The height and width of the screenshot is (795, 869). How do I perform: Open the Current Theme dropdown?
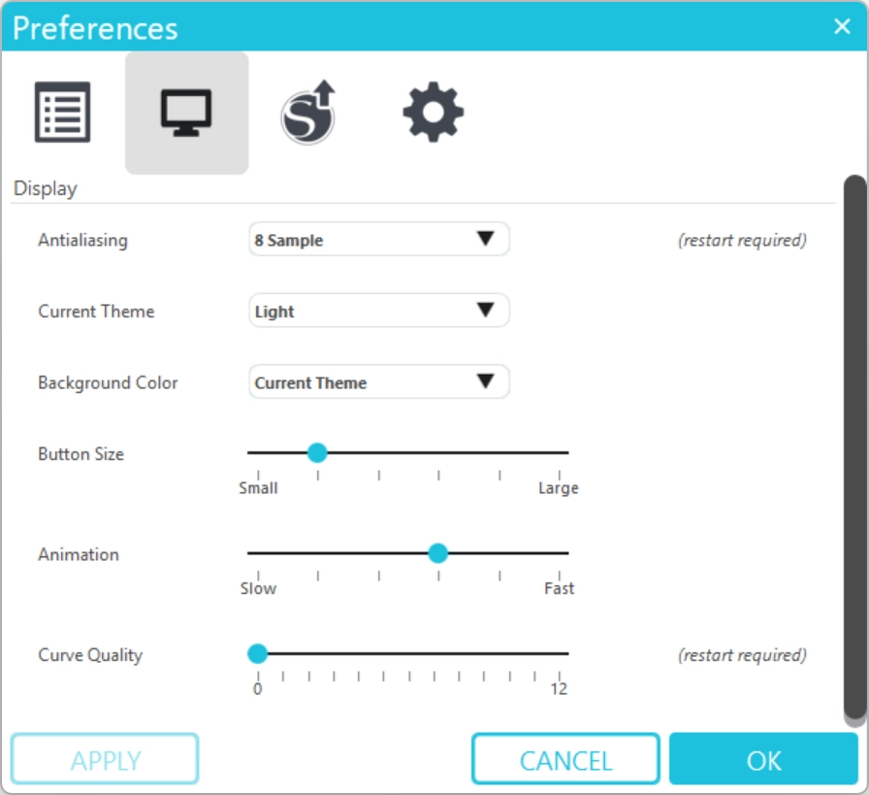click(x=378, y=312)
